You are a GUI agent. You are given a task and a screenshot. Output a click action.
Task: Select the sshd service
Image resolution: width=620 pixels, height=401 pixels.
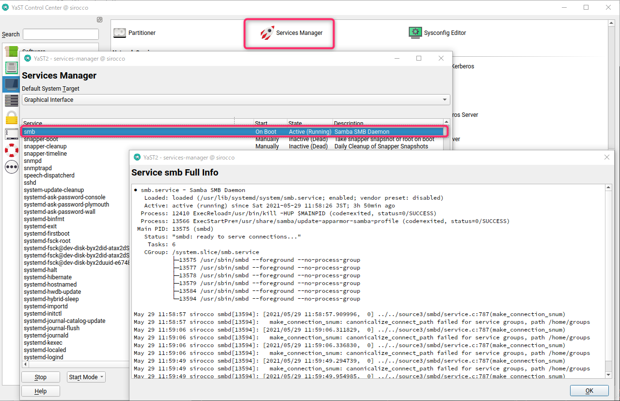click(x=30, y=183)
